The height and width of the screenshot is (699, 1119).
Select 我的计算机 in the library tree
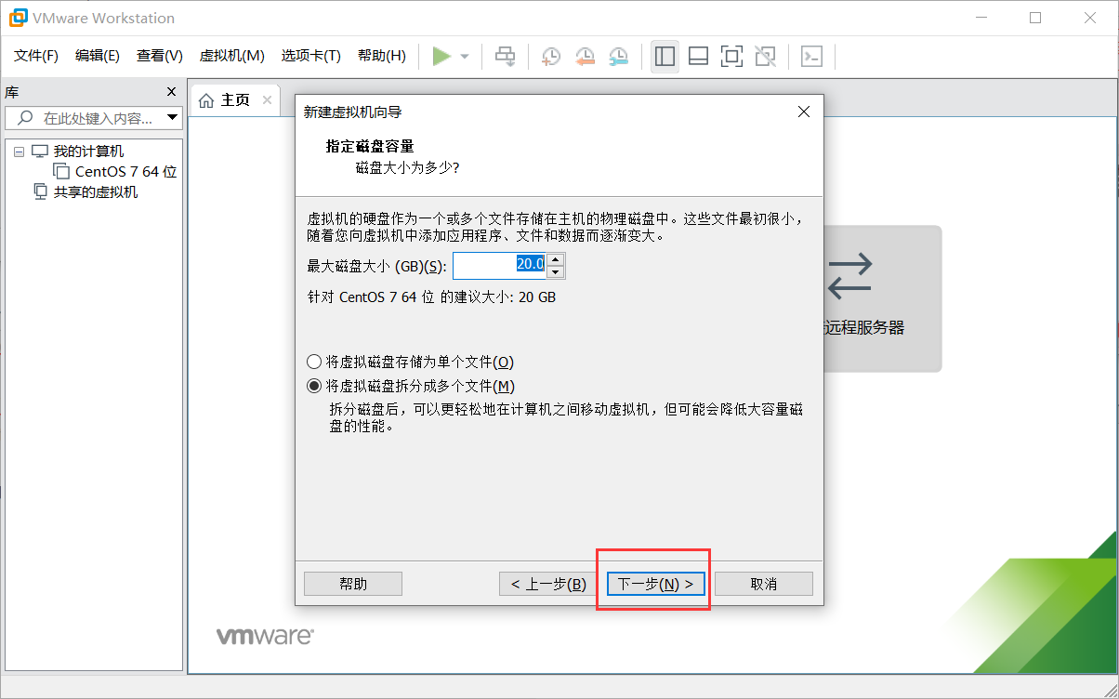87,151
